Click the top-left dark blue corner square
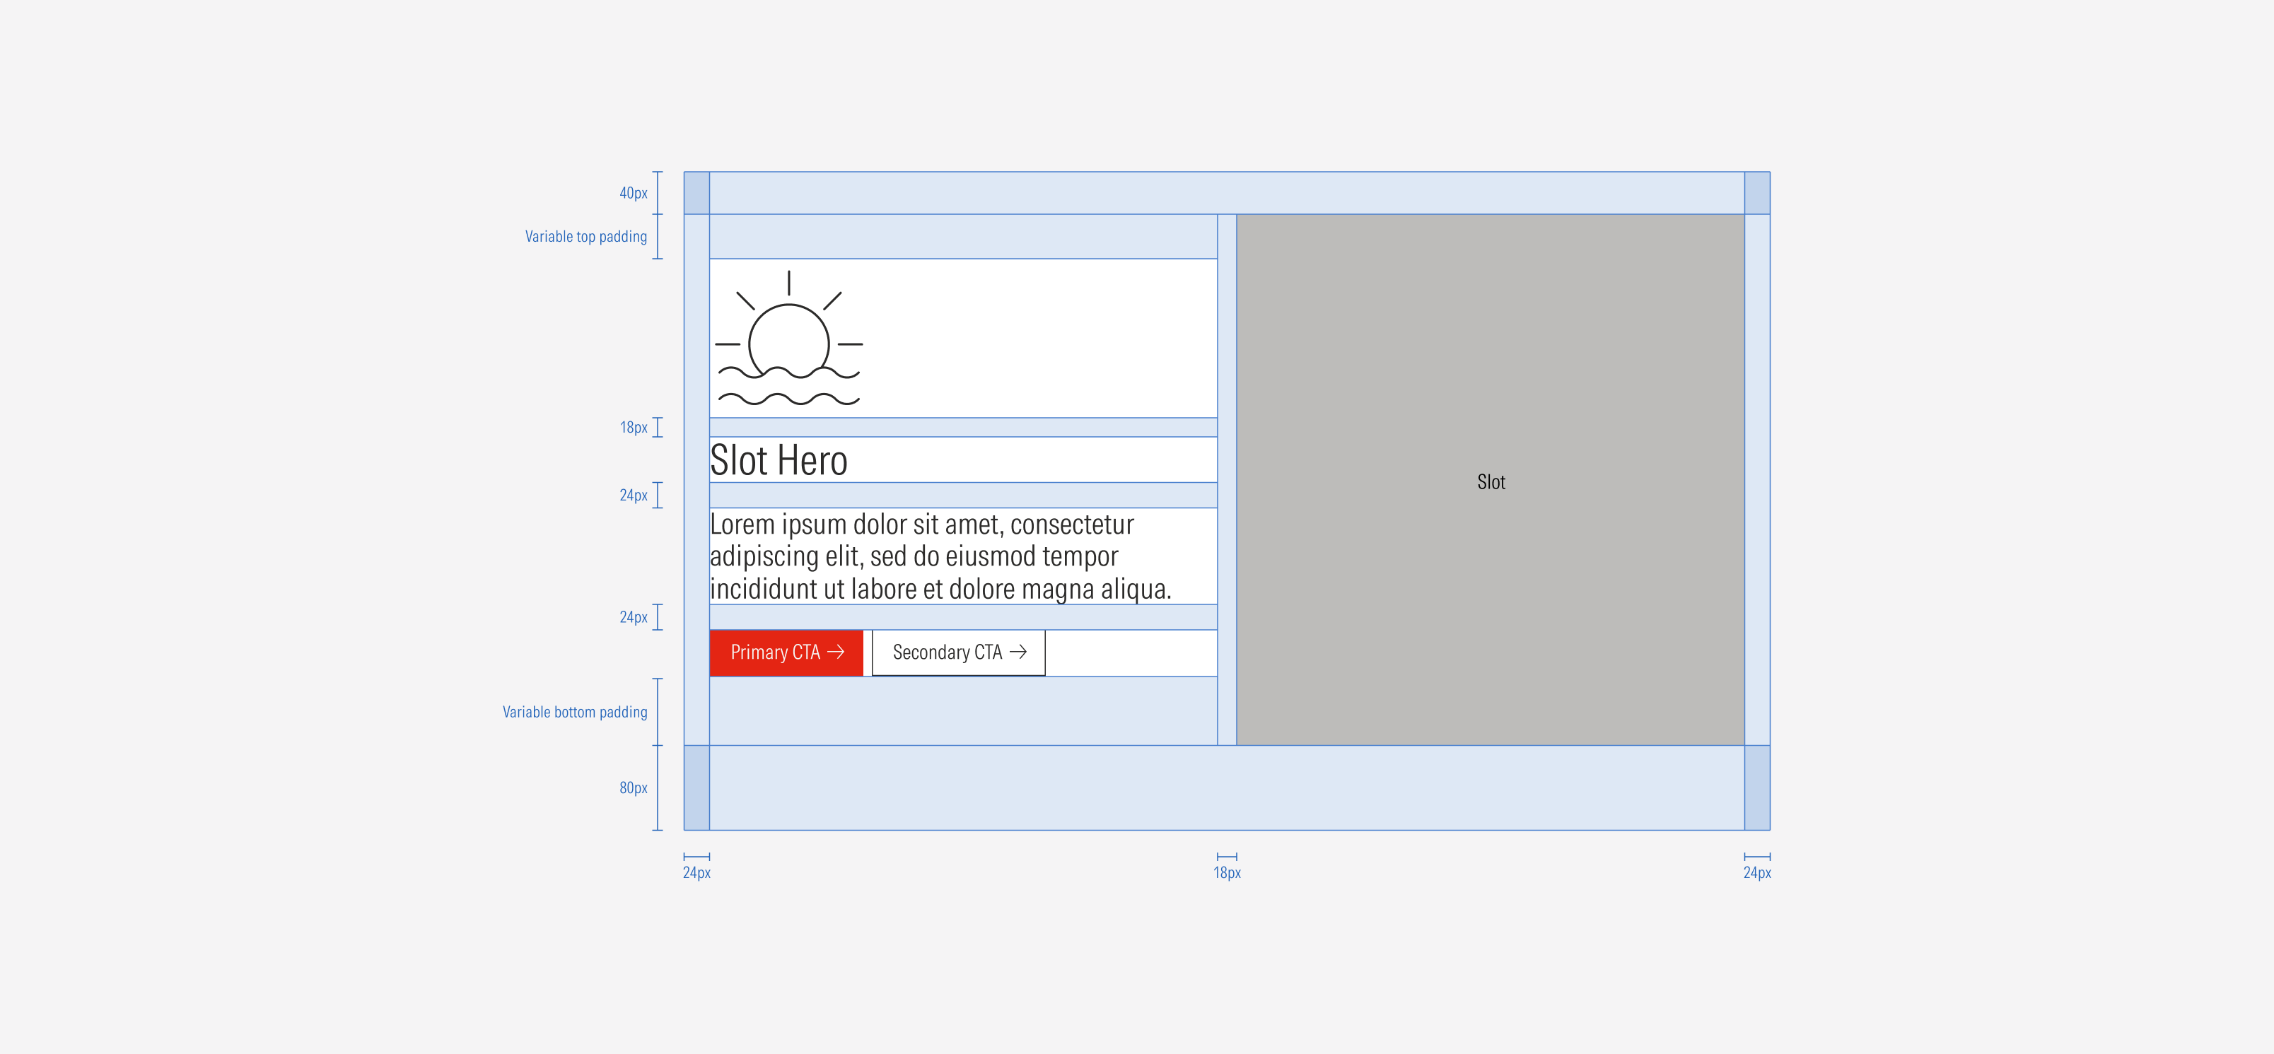 pyautogui.click(x=696, y=192)
